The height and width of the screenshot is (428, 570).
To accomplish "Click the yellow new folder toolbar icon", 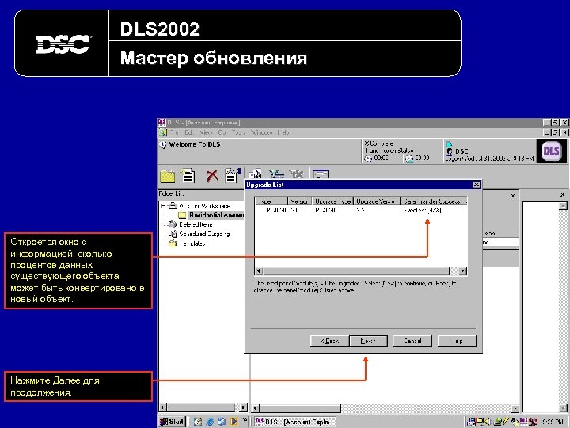I will (168, 176).
